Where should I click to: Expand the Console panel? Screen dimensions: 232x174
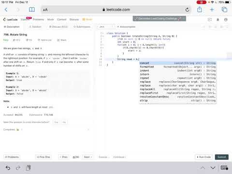pyautogui.click(x=104, y=157)
